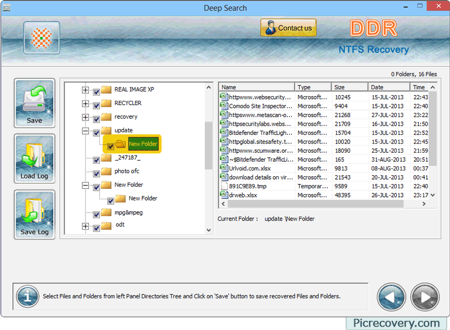Expand the REAL IMAGE XP tree node

point(85,90)
